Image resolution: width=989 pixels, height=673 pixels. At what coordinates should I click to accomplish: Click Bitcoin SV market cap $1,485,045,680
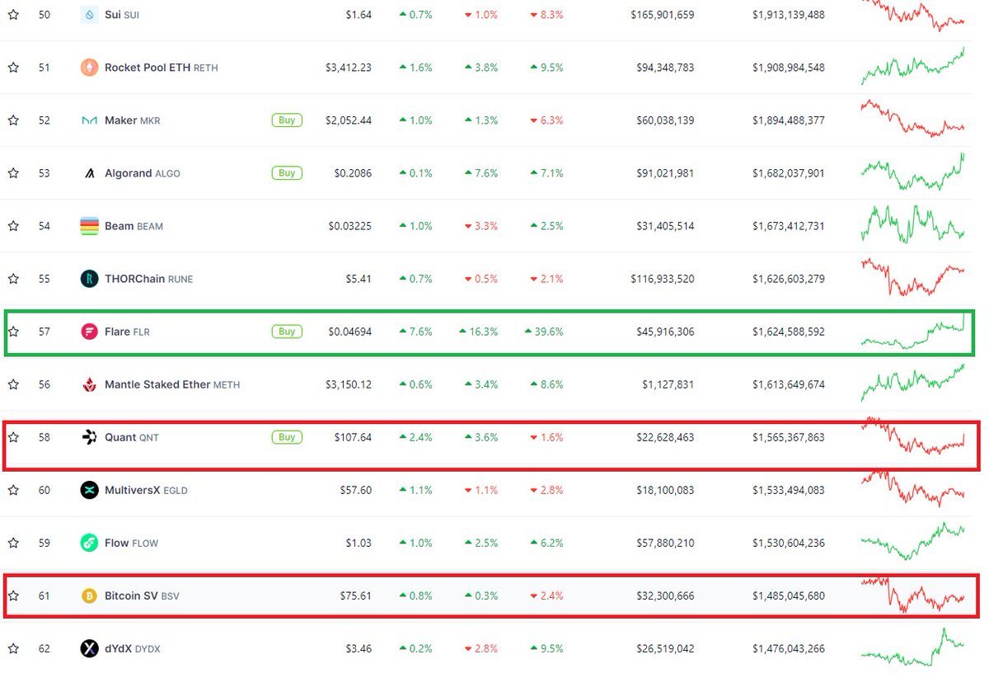coord(788,595)
